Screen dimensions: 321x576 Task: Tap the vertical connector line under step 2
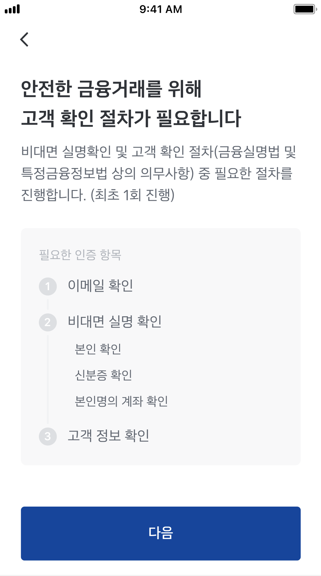[48, 379]
